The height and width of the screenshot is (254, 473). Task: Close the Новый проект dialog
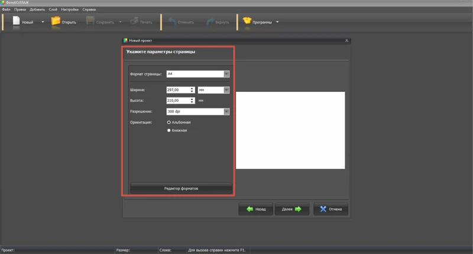[346, 40]
